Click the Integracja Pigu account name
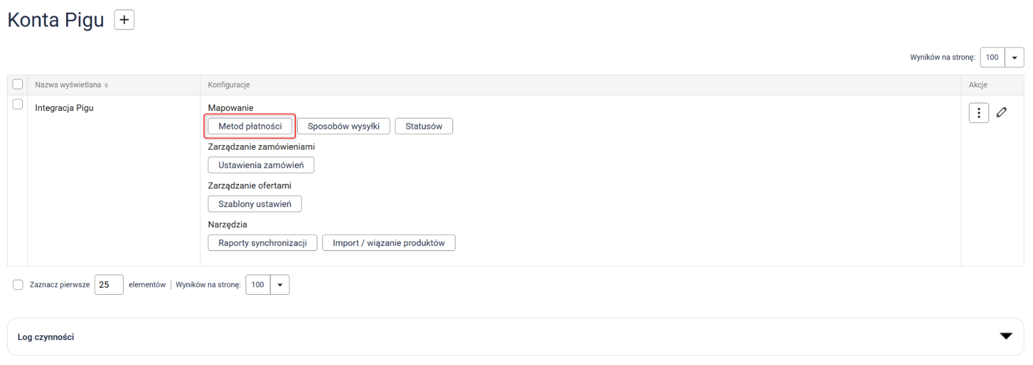The height and width of the screenshot is (365, 1033). click(x=64, y=108)
